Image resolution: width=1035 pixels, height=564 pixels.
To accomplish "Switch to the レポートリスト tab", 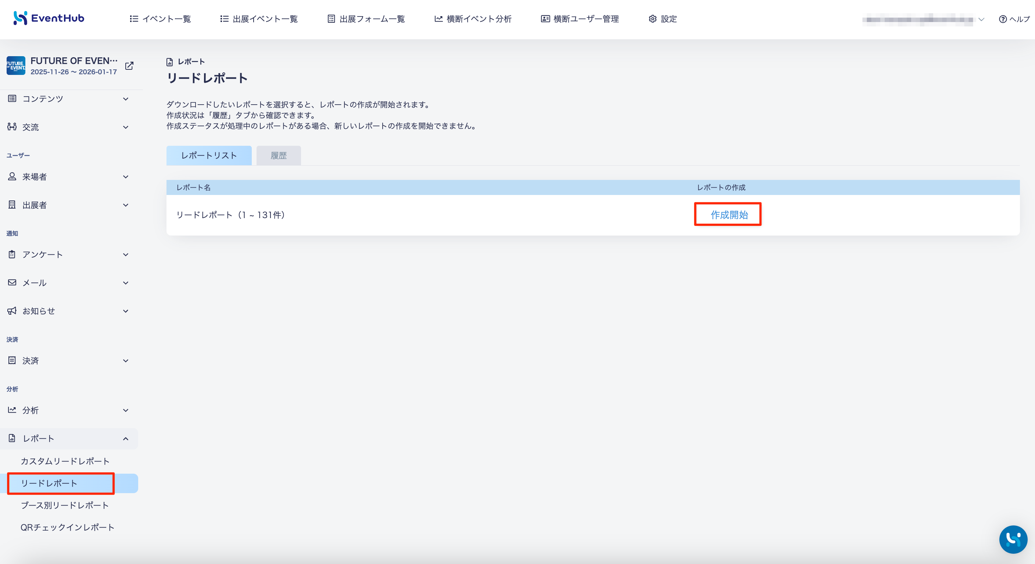I will pyautogui.click(x=209, y=155).
